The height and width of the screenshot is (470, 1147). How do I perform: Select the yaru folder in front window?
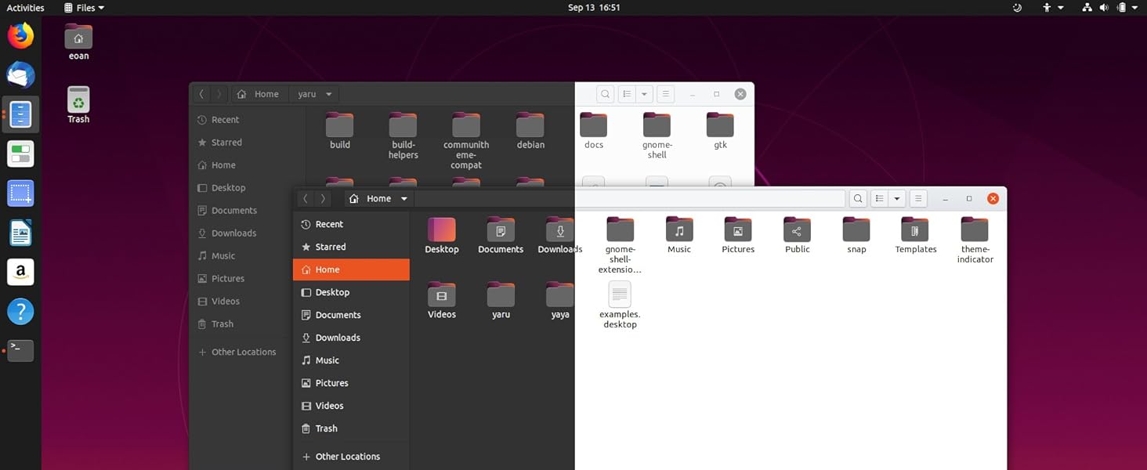(x=501, y=301)
